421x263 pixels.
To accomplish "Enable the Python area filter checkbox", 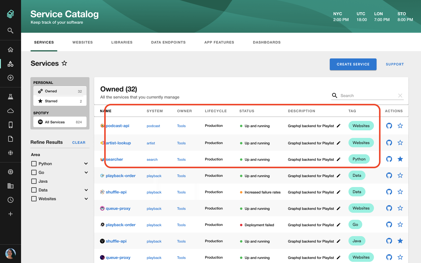I will click(x=34, y=164).
